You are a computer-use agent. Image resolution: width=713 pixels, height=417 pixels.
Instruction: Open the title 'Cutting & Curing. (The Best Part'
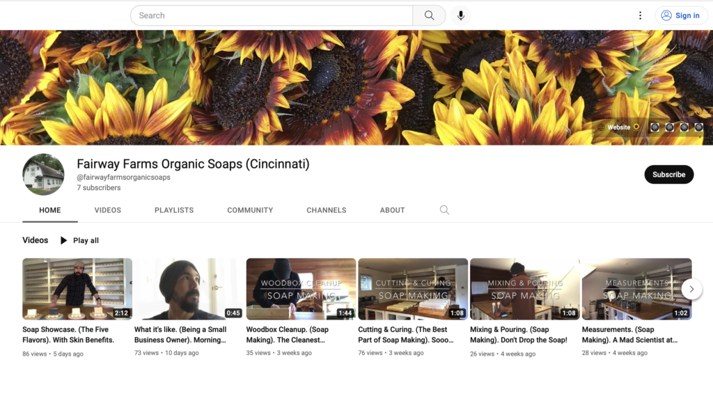click(x=406, y=335)
